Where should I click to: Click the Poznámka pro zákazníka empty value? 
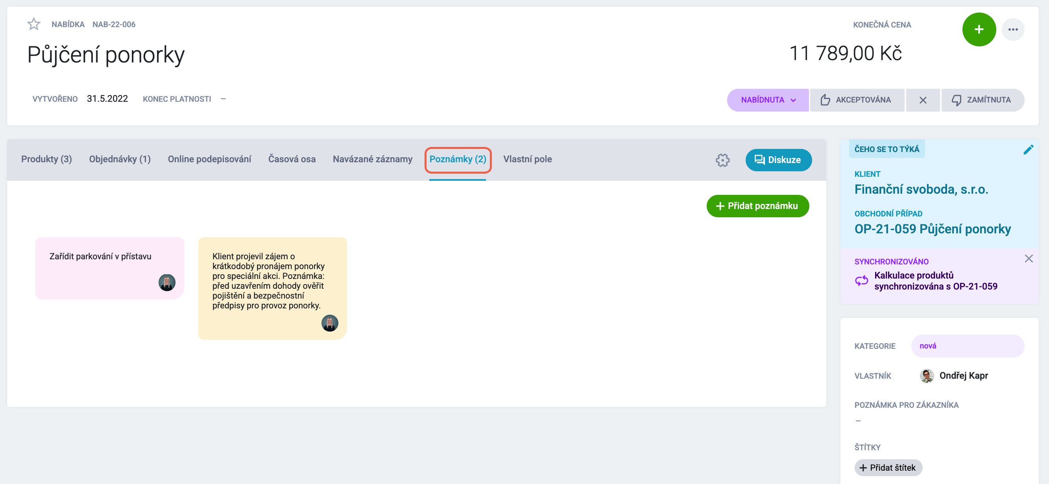click(858, 421)
